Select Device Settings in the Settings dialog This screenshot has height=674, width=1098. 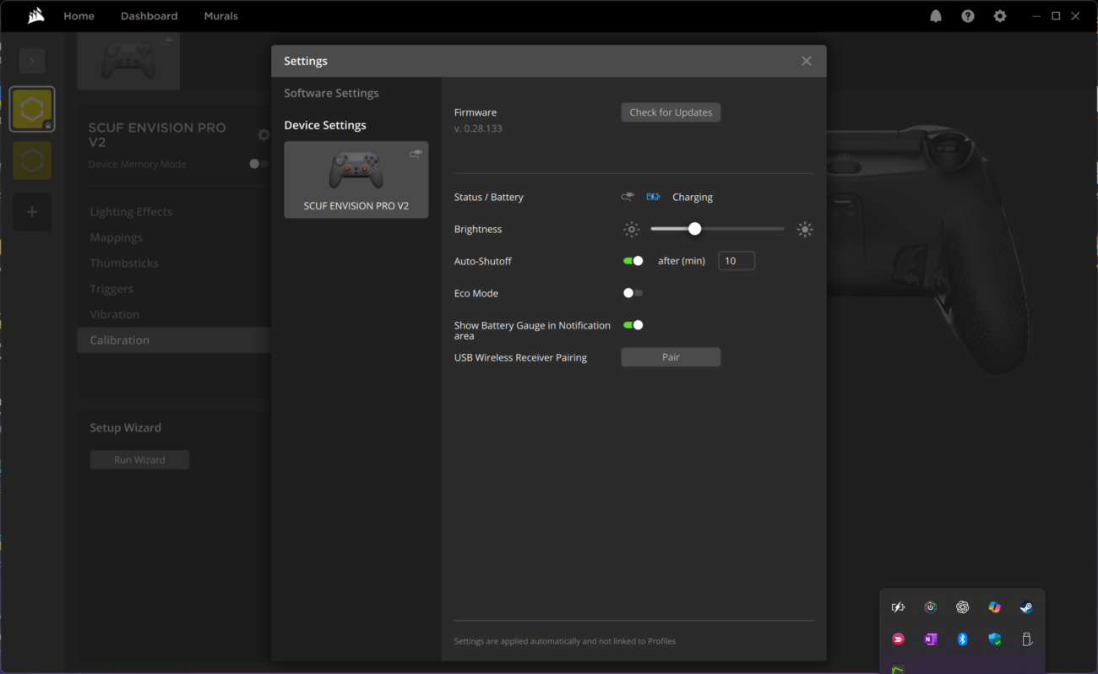325,125
